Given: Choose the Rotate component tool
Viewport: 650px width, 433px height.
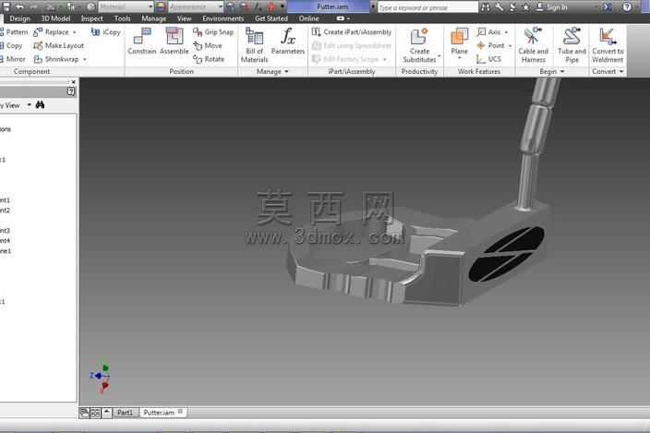Looking at the screenshot, I should click(209, 59).
